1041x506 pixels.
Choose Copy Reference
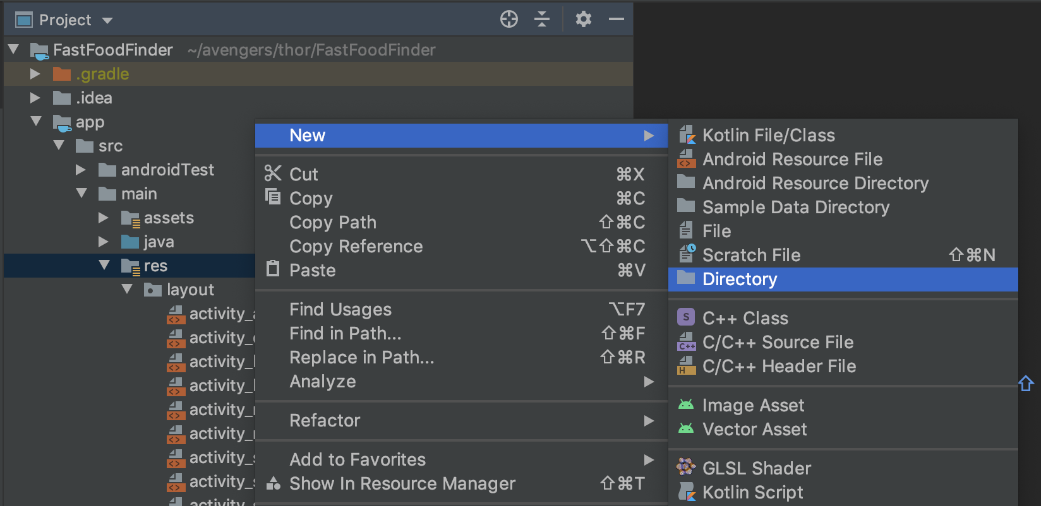click(x=461, y=246)
